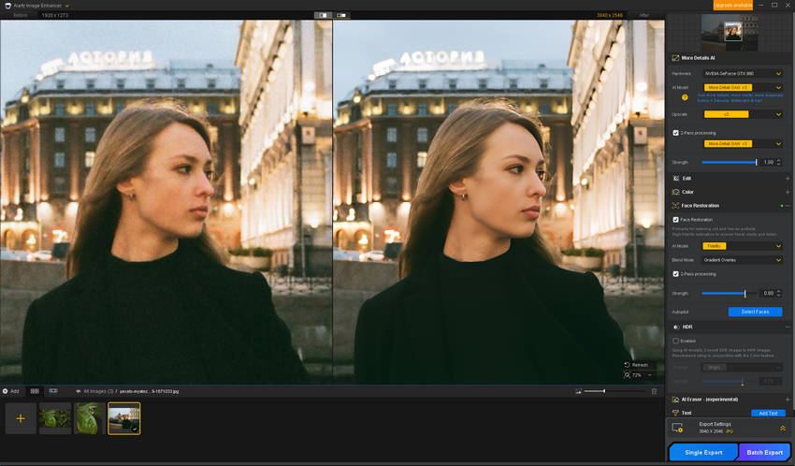Increase the More Details strength stepper
The height and width of the screenshot is (466, 795).
779,160
